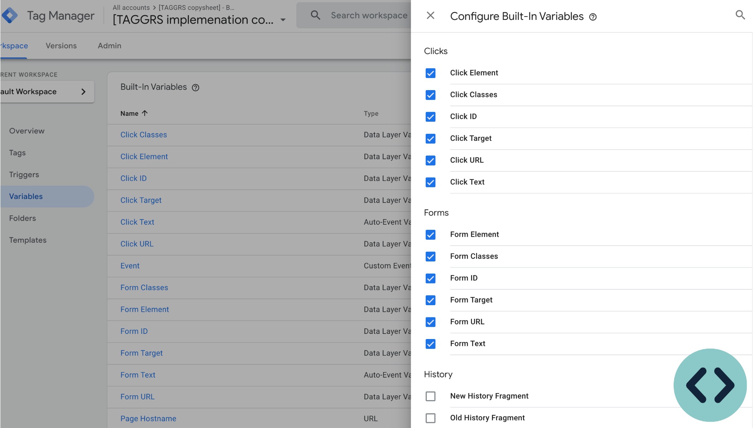Expand the Default Workspace chevron
This screenshot has height=428, width=753.
pyautogui.click(x=83, y=92)
